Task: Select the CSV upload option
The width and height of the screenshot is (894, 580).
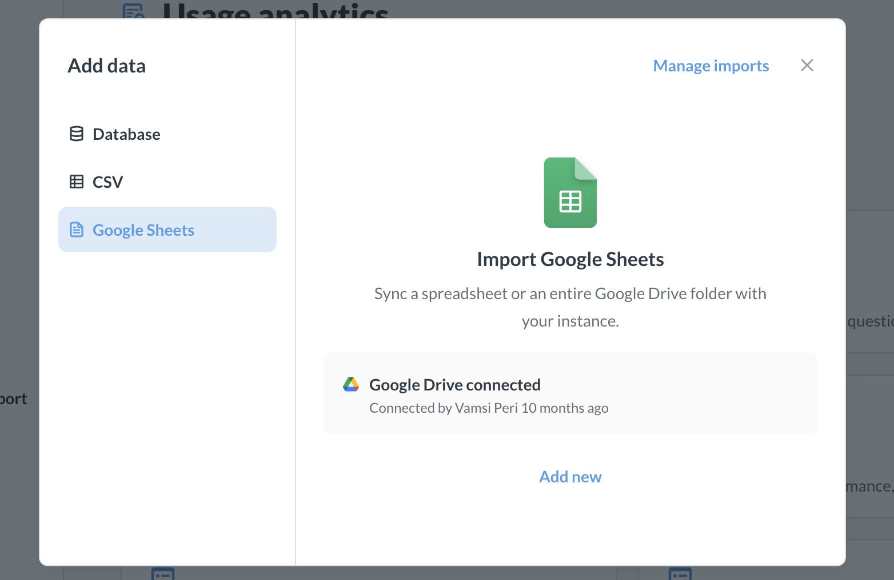Action: [167, 182]
